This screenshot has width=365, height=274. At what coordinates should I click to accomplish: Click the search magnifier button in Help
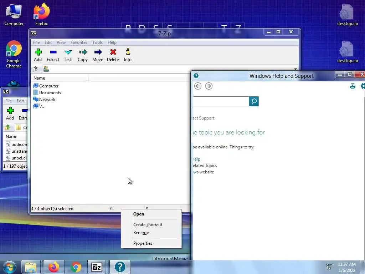(x=254, y=101)
